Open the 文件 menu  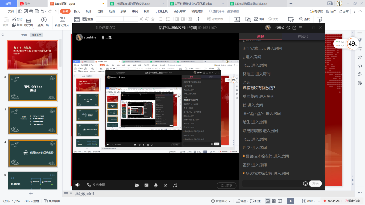(x=9, y=11)
